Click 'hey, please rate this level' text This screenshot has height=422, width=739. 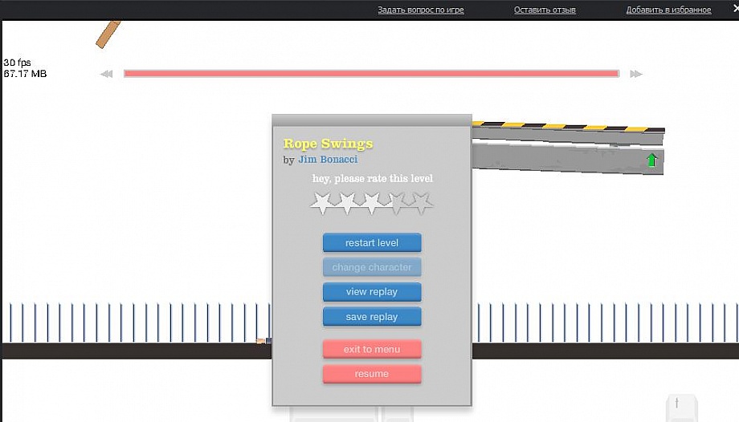point(373,178)
